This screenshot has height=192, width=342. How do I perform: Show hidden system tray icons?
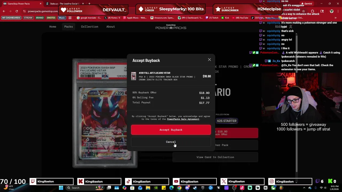click(x=304, y=188)
